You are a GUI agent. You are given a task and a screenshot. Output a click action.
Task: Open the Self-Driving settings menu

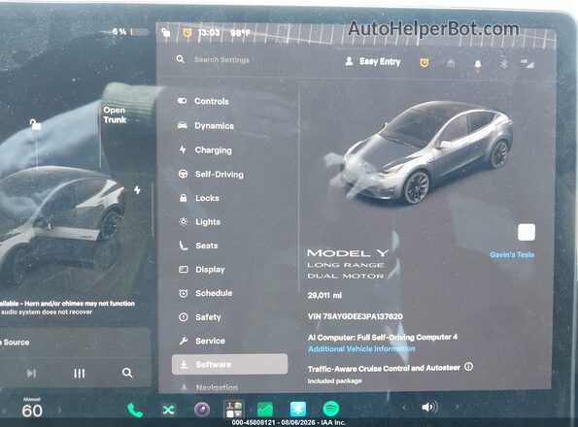coord(211,174)
